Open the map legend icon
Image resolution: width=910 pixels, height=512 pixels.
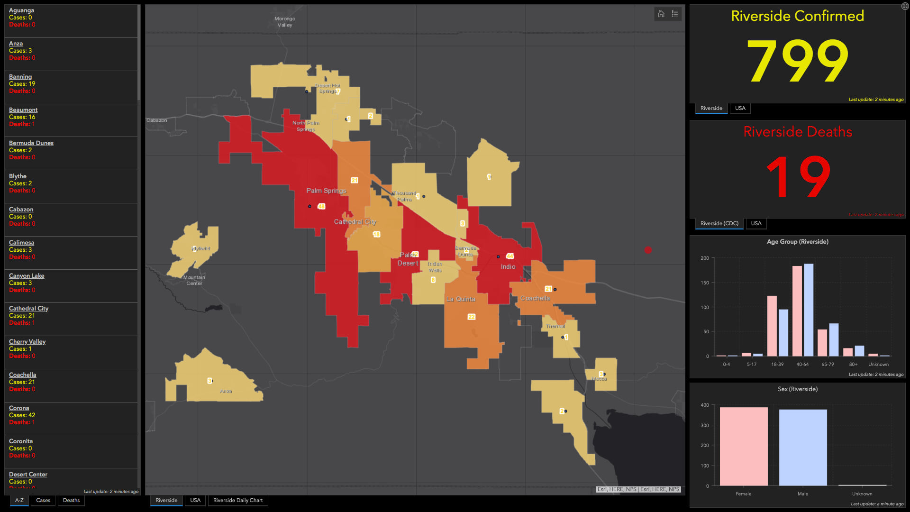pos(675,14)
